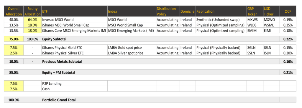This screenshot has width=302, height=108.
Task: Click the Replication column header
Action: click(221, 11)
